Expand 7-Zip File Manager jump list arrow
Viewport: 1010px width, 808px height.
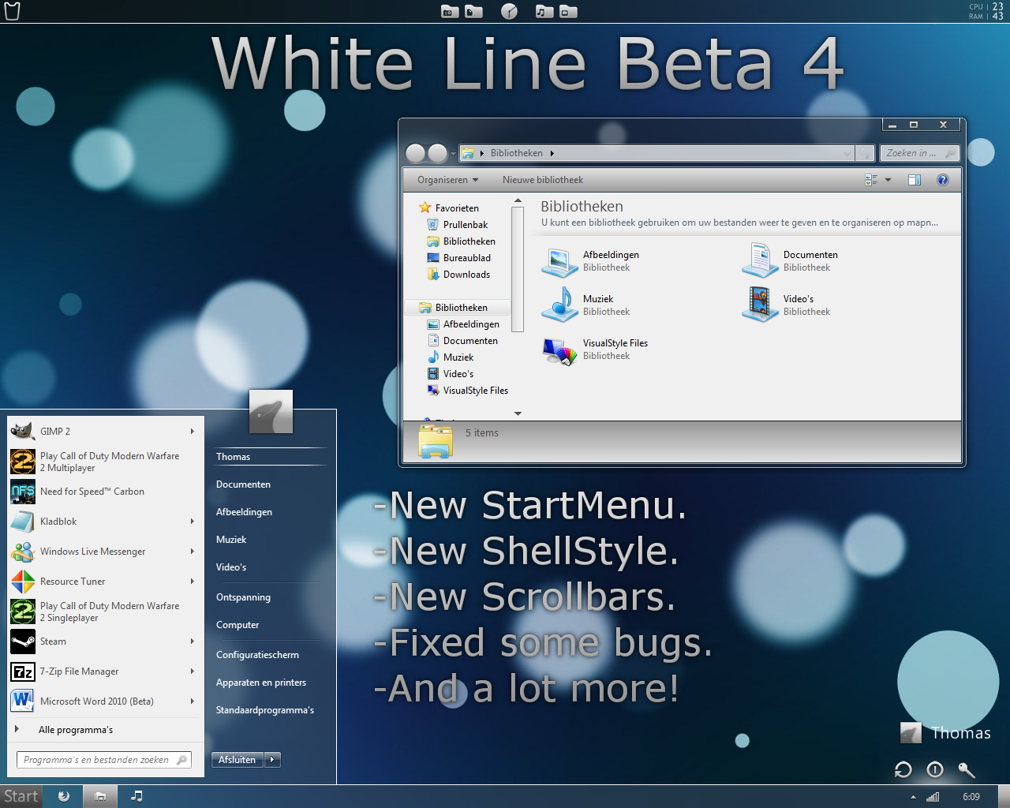tap(192, 671)
